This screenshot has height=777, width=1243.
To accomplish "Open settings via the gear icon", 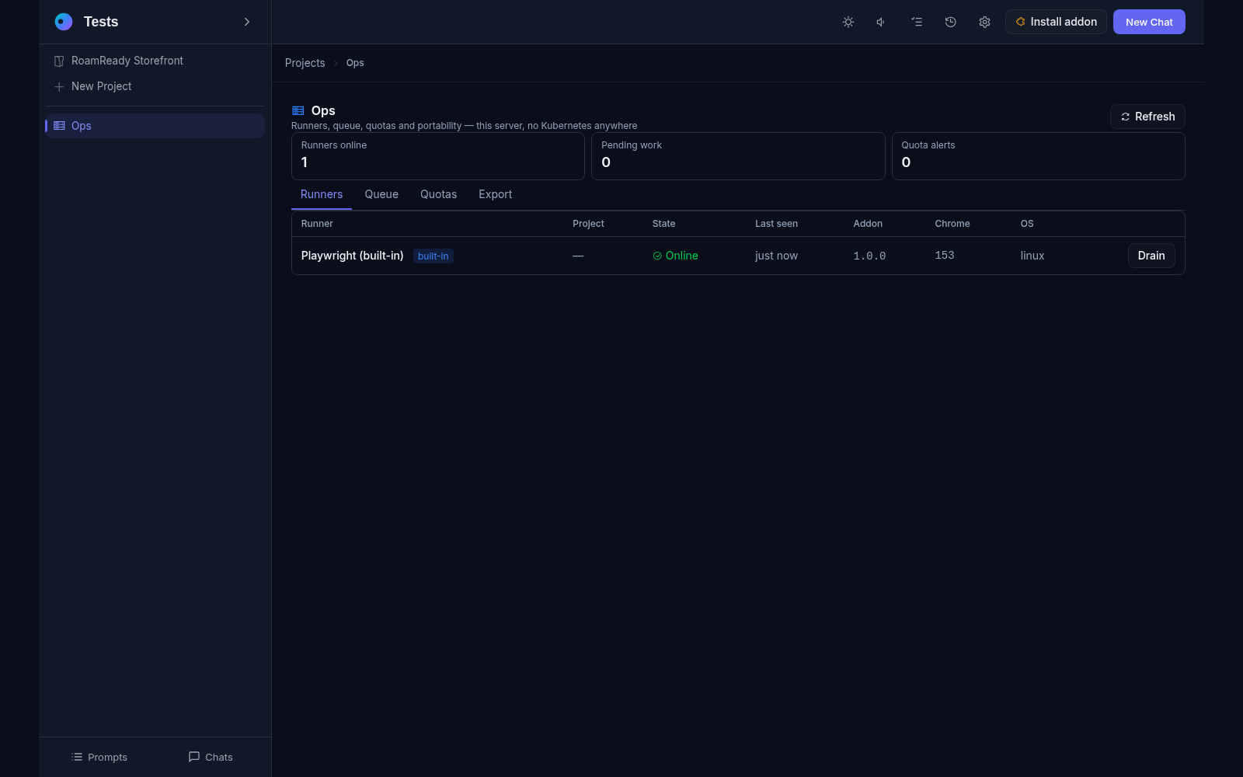I will click(985, 22).
